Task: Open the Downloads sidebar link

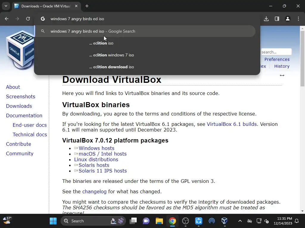Action: coord(19,106)
